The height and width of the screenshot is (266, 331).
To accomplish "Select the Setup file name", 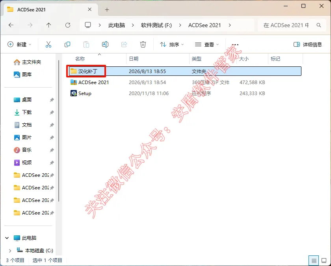I will pyautogui.click(x=85, y=94).
